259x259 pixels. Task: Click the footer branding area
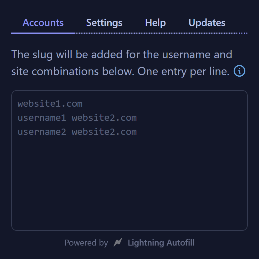(x=129, y=243)
